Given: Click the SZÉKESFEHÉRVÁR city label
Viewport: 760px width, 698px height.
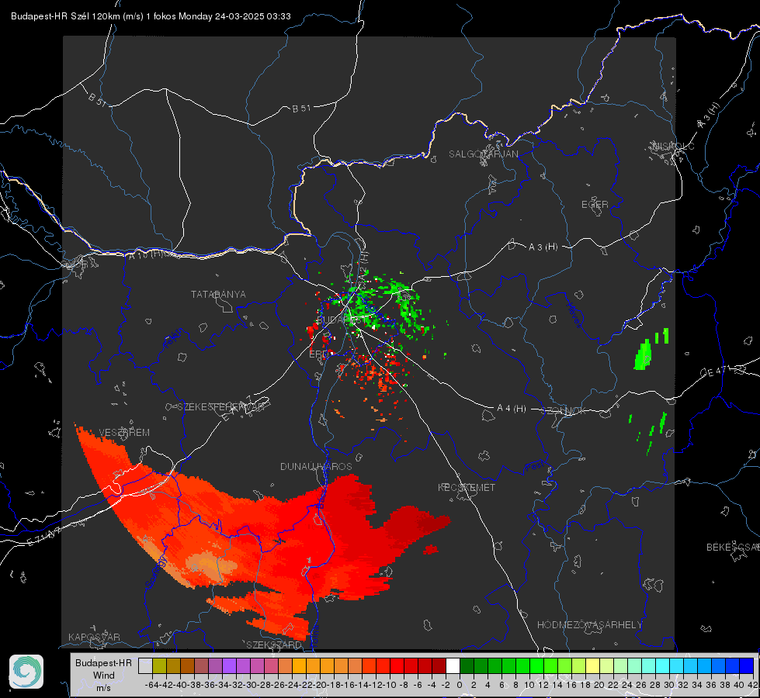Looking at the screenshot, I should coord(220,407).
